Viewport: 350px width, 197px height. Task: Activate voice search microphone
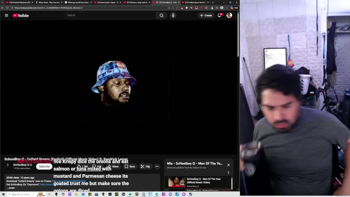tap(173, 15)
